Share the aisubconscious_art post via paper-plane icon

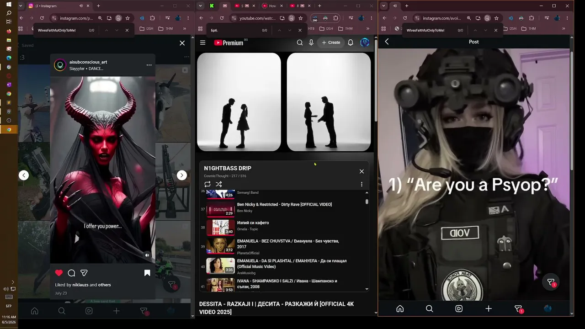[x=84, y=273]
